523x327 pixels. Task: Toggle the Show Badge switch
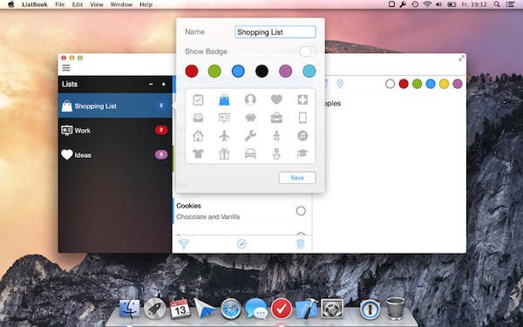308,51
